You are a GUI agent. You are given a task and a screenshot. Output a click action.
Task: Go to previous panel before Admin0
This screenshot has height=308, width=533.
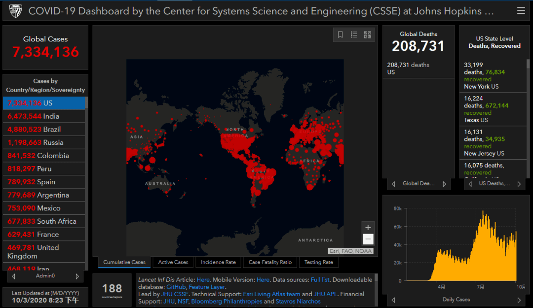pos(13,276)
